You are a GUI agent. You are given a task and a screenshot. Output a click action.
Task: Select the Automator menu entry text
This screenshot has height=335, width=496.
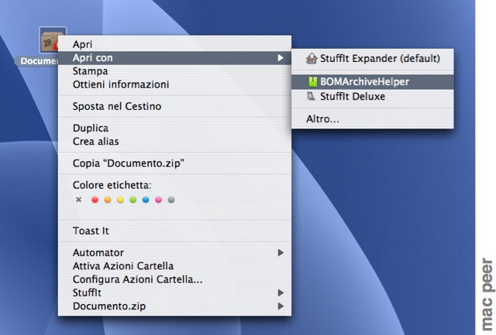coord(98,252)
